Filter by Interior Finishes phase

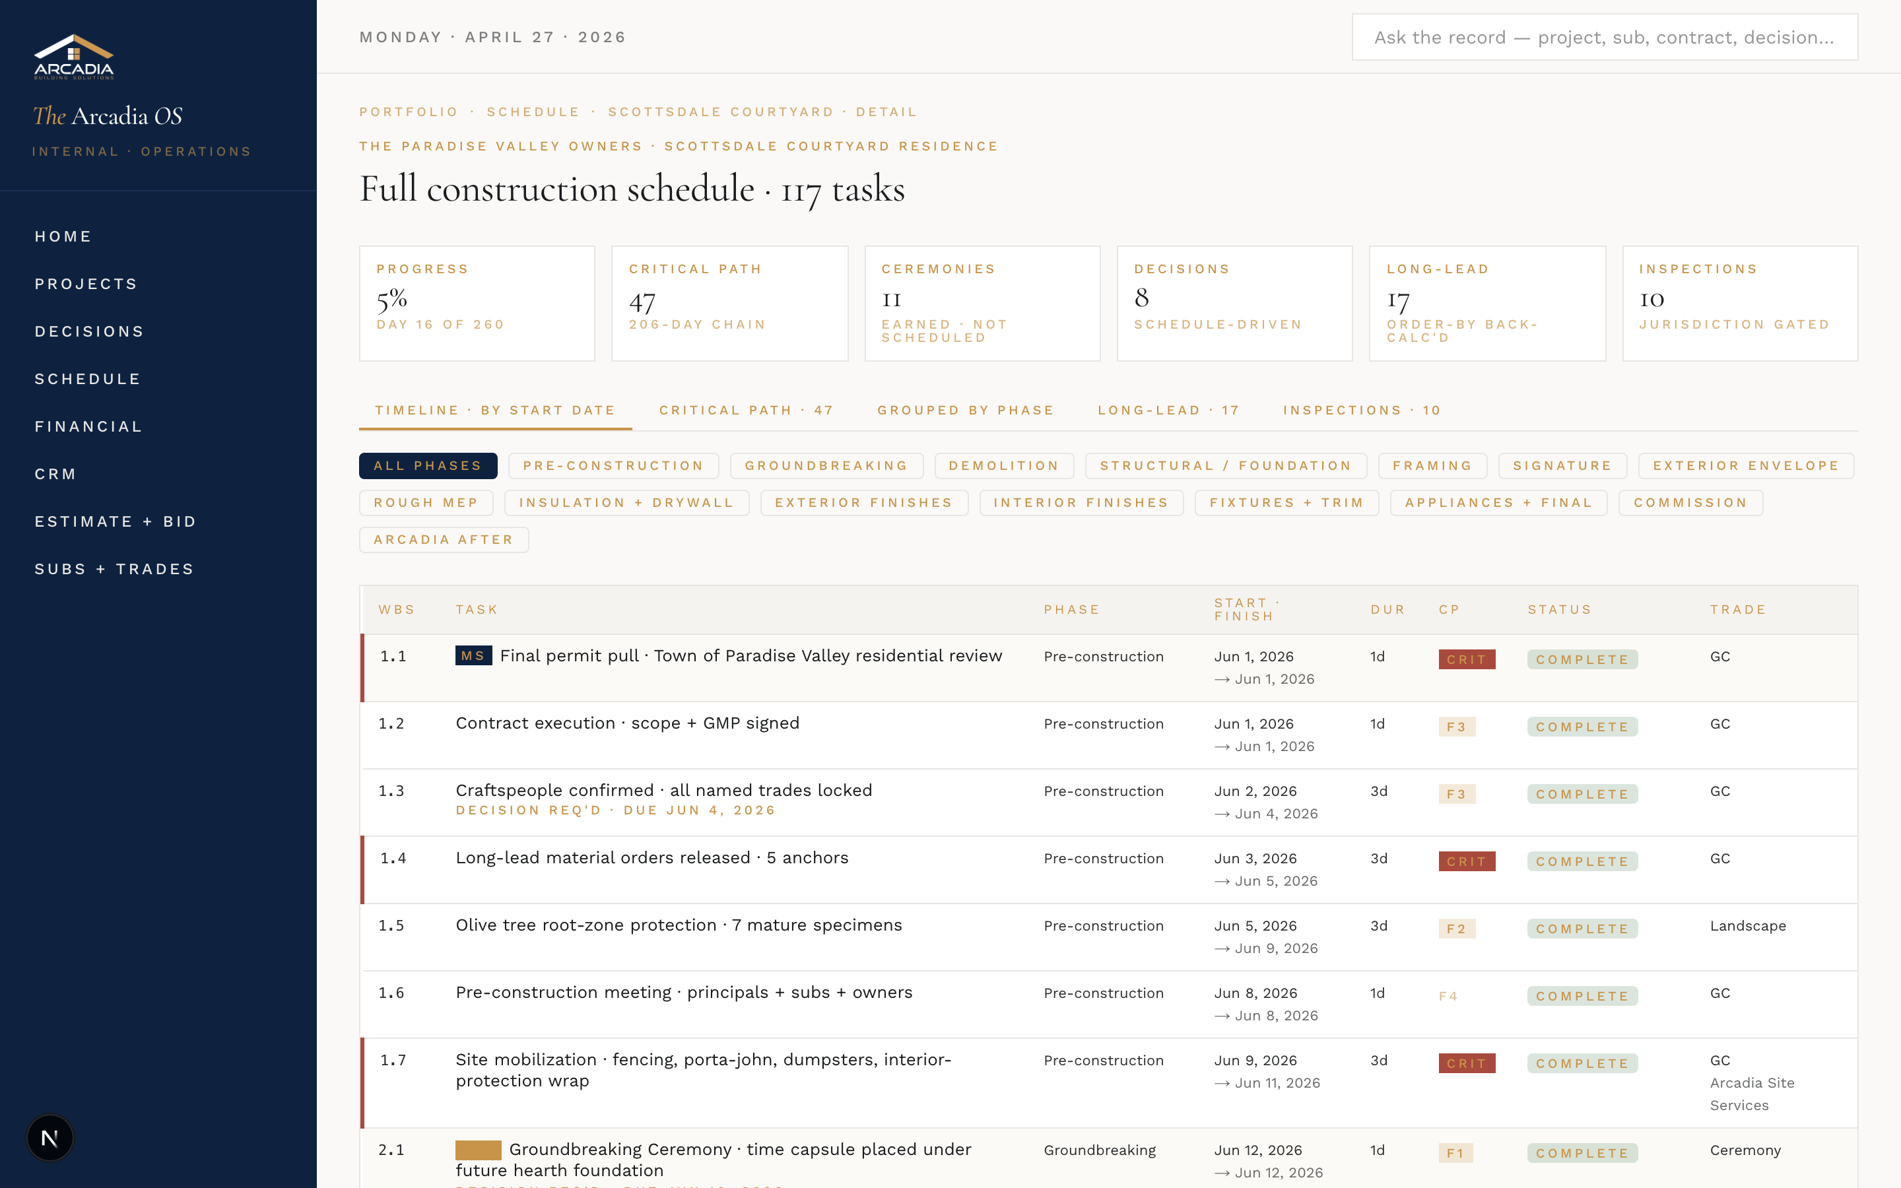[x=1081, y=503]
